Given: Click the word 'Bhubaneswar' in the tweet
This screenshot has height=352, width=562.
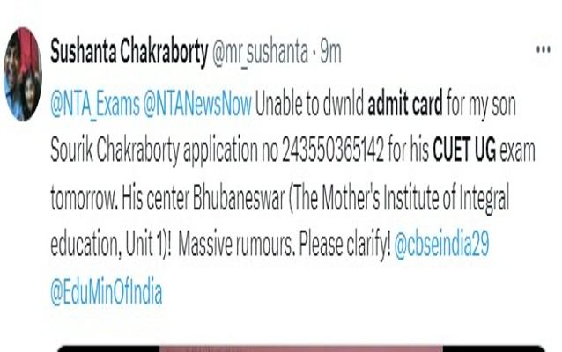Looking at the screenshot, I should [239, 197].
